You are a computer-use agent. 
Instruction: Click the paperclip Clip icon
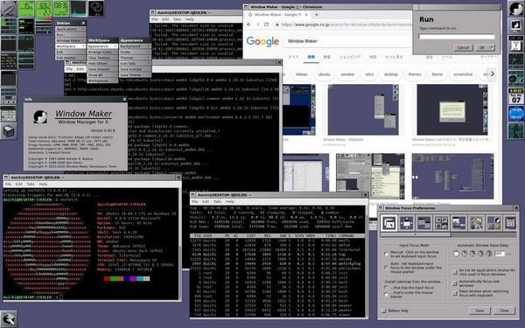pyautogui.click(x=9, y=9)
